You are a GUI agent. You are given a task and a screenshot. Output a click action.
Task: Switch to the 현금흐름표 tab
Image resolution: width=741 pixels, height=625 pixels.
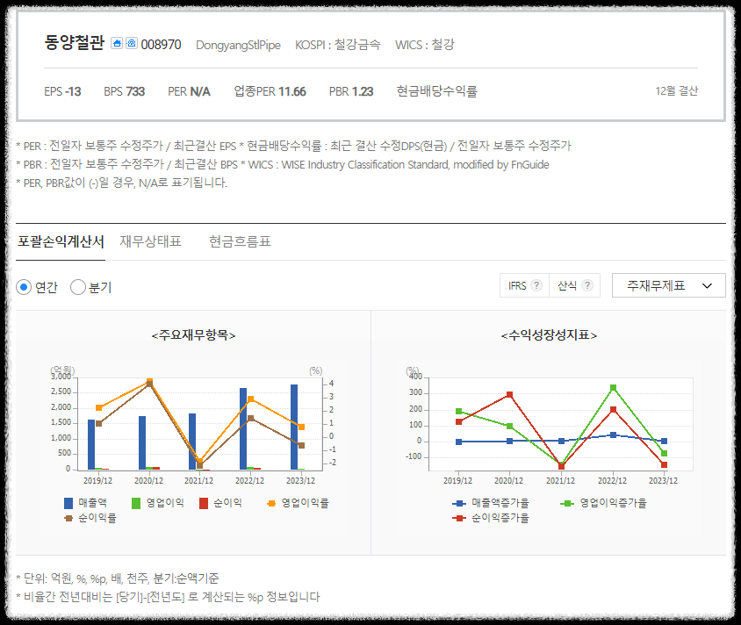click(x=240, y=242)
